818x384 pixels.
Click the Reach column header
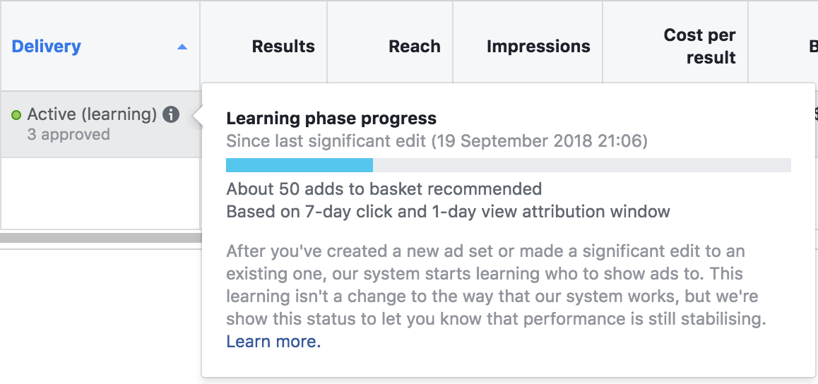(x=414, y=47)
